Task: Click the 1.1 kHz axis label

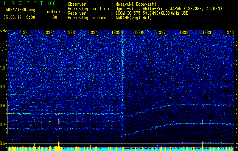Action: [3, 49]
